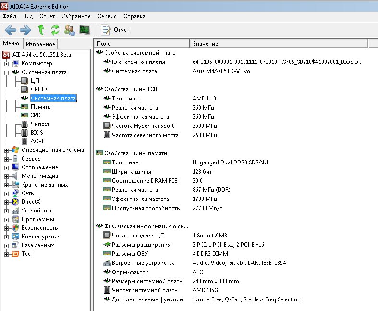Click the Поле column header

pos(141,44)
